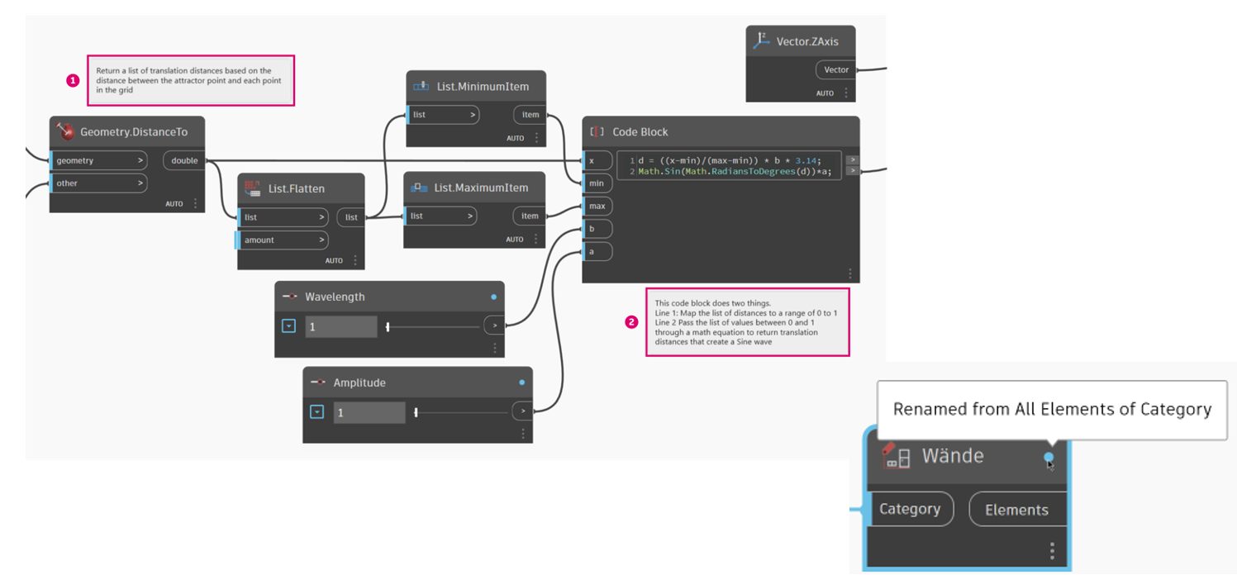The image size is (1237, 575).
Task: Open the List.Flatten node three-dot menu
Action: (355, 260)
